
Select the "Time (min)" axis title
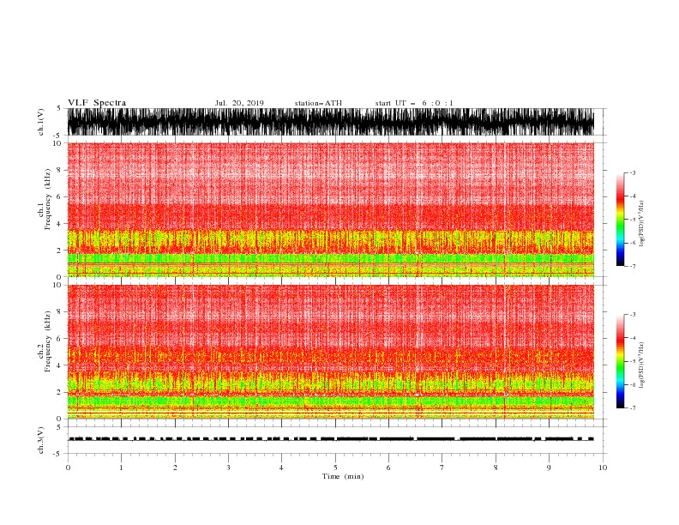[x=343, y=476]
